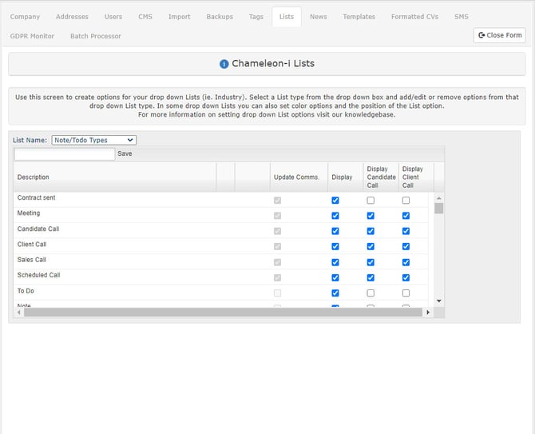The width and height of the screenshot is (535, 434).
Task: Click the vertical scrollbar down arrow
Action: click(x=439, y=301)
